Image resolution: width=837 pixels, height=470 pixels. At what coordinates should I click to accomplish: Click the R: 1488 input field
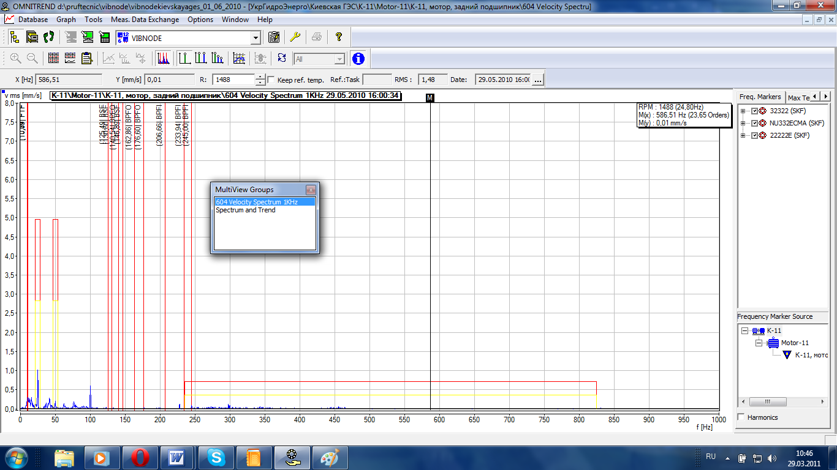click(233, 80)
